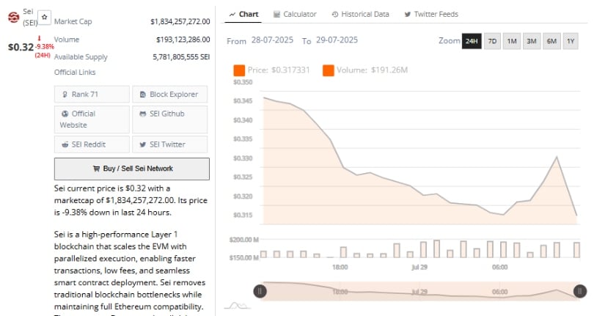The height and width of the screenshot is (316, 605).
Task: Open the SEI Github link
Action: 170,120
